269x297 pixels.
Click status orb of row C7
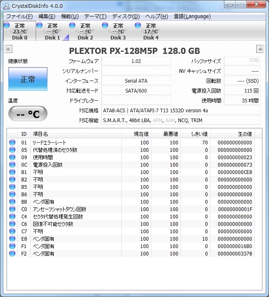(x=12, y=231)
